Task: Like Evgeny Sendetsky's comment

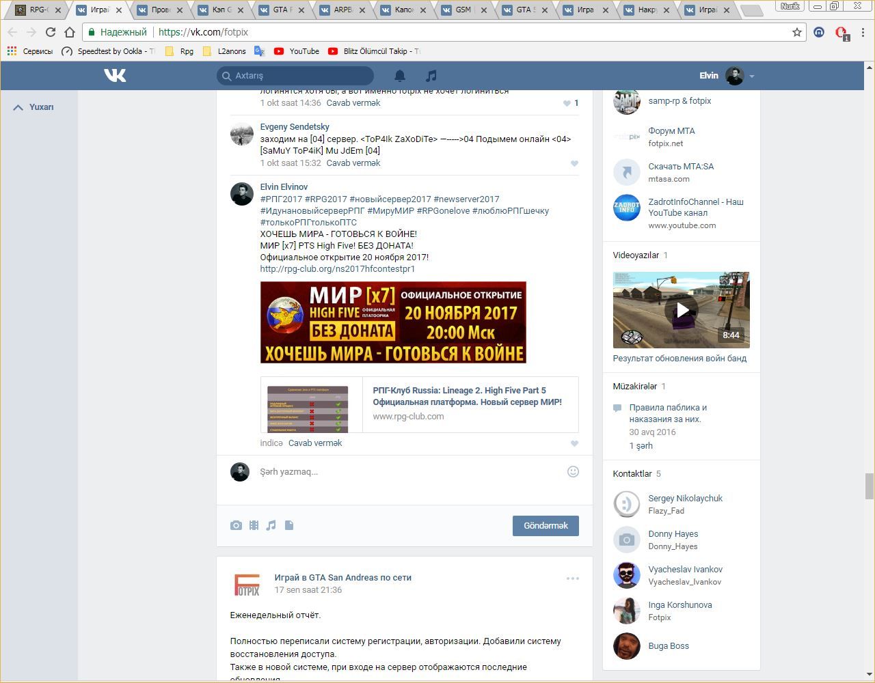Action: point(574,163)
